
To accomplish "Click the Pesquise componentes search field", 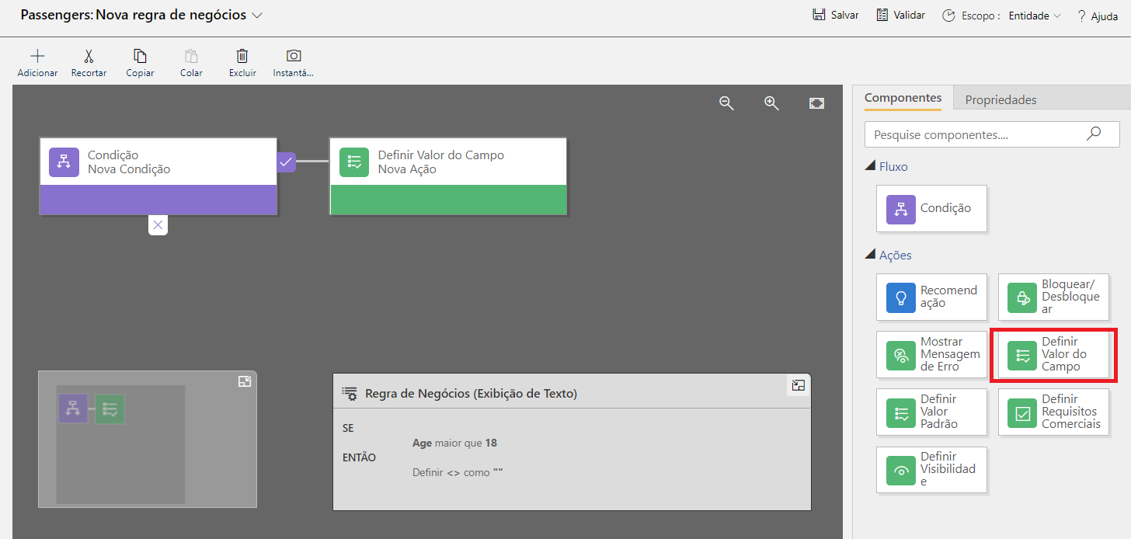I will pyautogui.click(x=992, y=134).
